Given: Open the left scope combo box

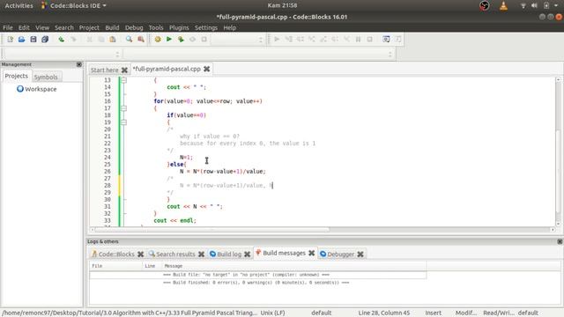Looking at the screenshot, I should coord(62,54).
